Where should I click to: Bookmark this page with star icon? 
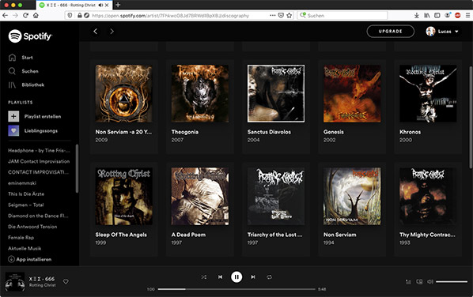pos(289,15)
